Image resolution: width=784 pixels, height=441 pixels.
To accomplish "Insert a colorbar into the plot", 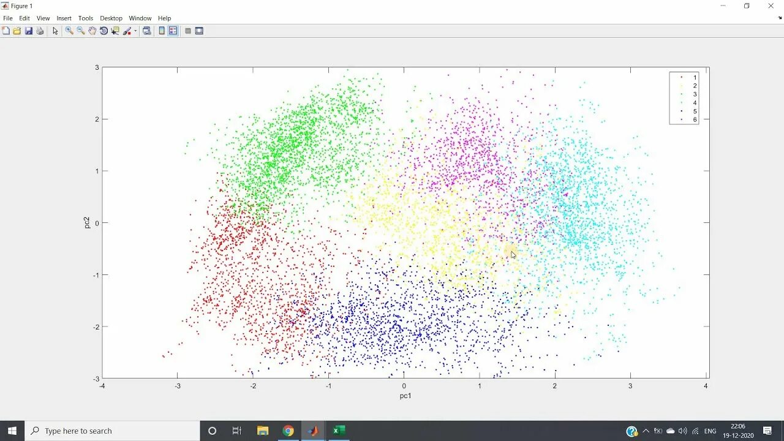I will 162,31.
